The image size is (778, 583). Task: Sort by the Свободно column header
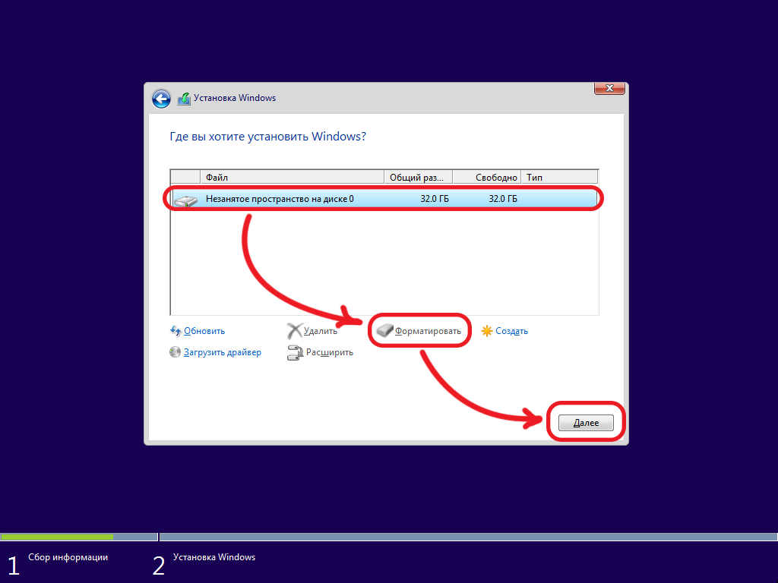click(487, 177)
